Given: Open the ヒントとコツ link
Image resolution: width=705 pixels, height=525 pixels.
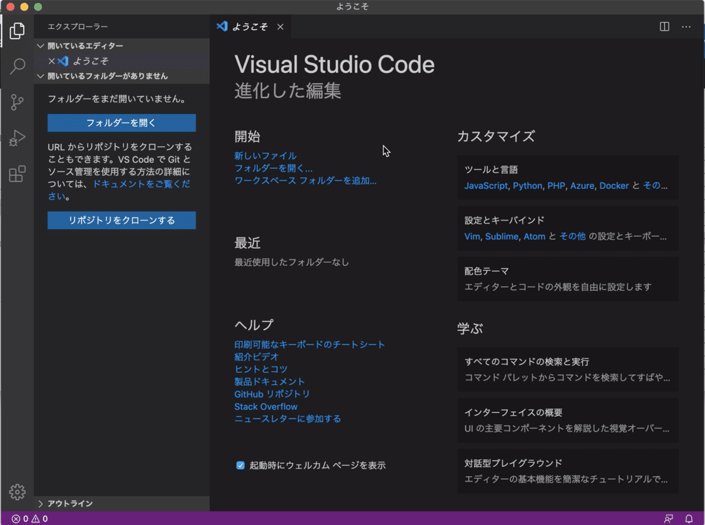Looking at the screenshot, I should point(261,369).
